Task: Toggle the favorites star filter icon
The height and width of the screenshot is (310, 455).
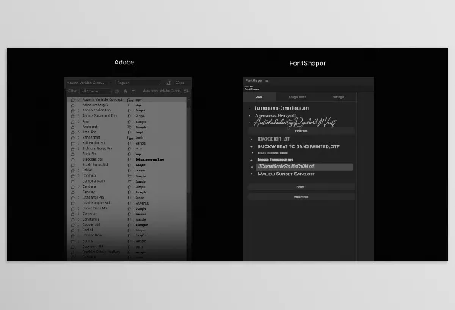Action: [x=125, y=92]
